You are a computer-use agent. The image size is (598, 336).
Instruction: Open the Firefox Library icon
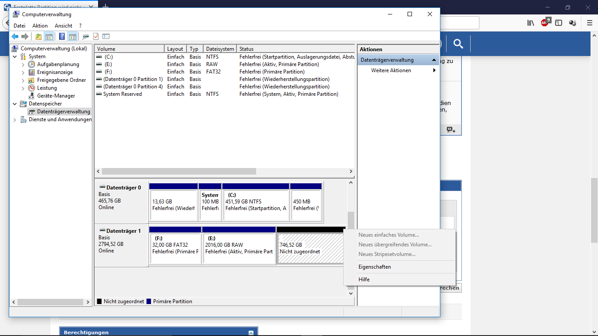[531, 23]
